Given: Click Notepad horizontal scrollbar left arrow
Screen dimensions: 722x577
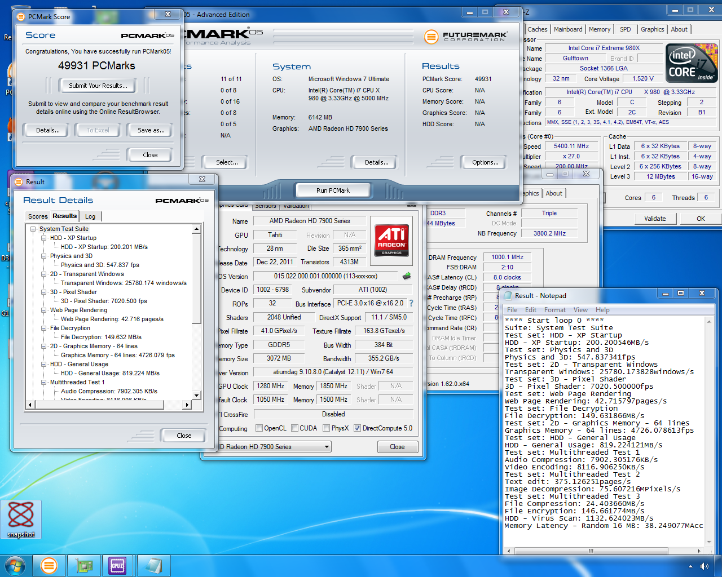Looking at the screenshot, I should (508, 551).
